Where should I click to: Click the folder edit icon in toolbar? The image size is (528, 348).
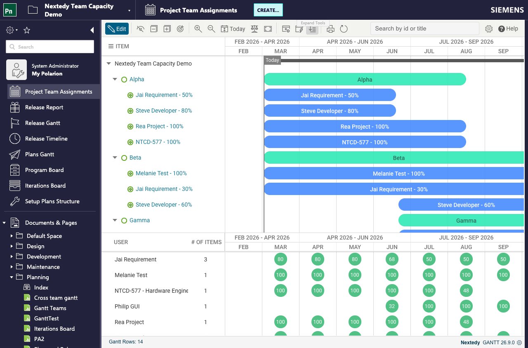(x=299, y=29)
